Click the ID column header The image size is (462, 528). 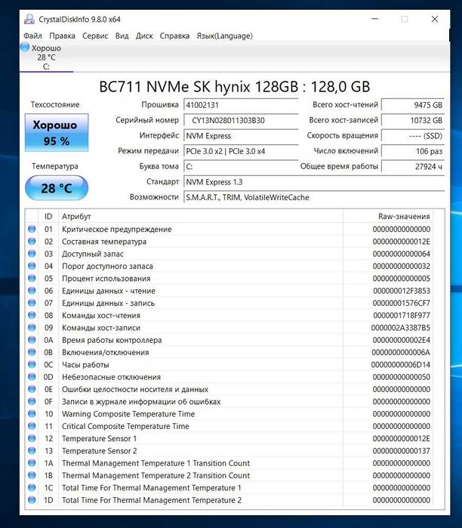pyautogui.click(x=48, y=216)
